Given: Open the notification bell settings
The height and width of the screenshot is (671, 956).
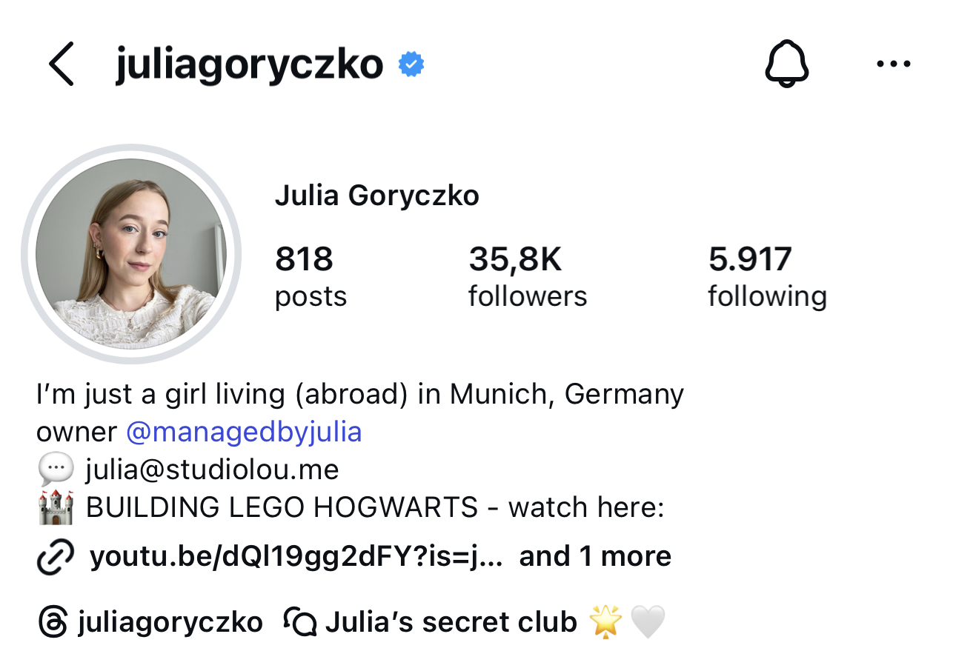Looking at the screenshot, I should pyautogui.click(x=786, y=64).
